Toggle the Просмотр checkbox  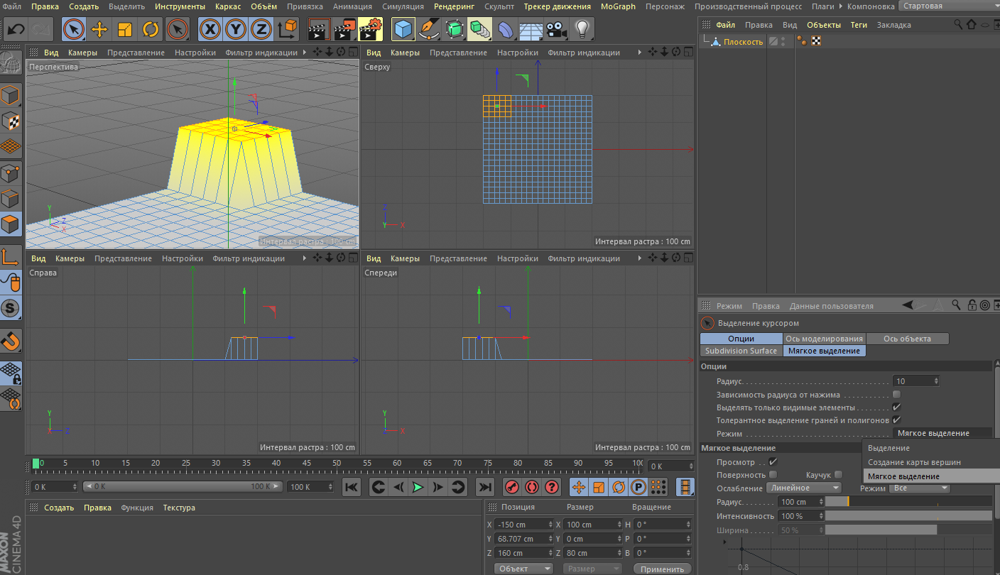pos(773,462)
